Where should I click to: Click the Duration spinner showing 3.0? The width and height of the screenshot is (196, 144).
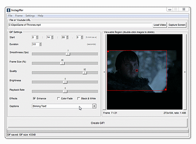37,44
